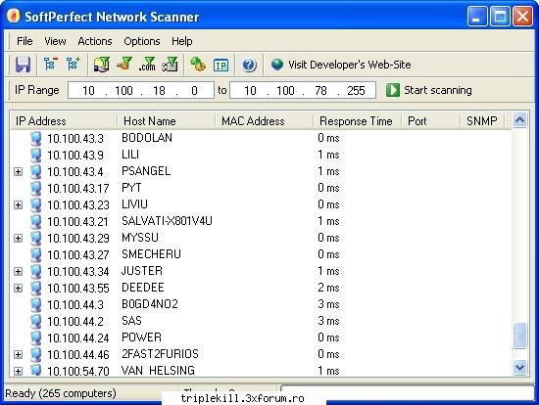Open the Options menu
The width and height of the screenshot is (539, 405).
tap(142, 41)
